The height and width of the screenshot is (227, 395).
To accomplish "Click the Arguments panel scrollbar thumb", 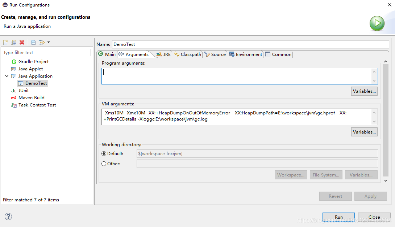I will 386,121.
